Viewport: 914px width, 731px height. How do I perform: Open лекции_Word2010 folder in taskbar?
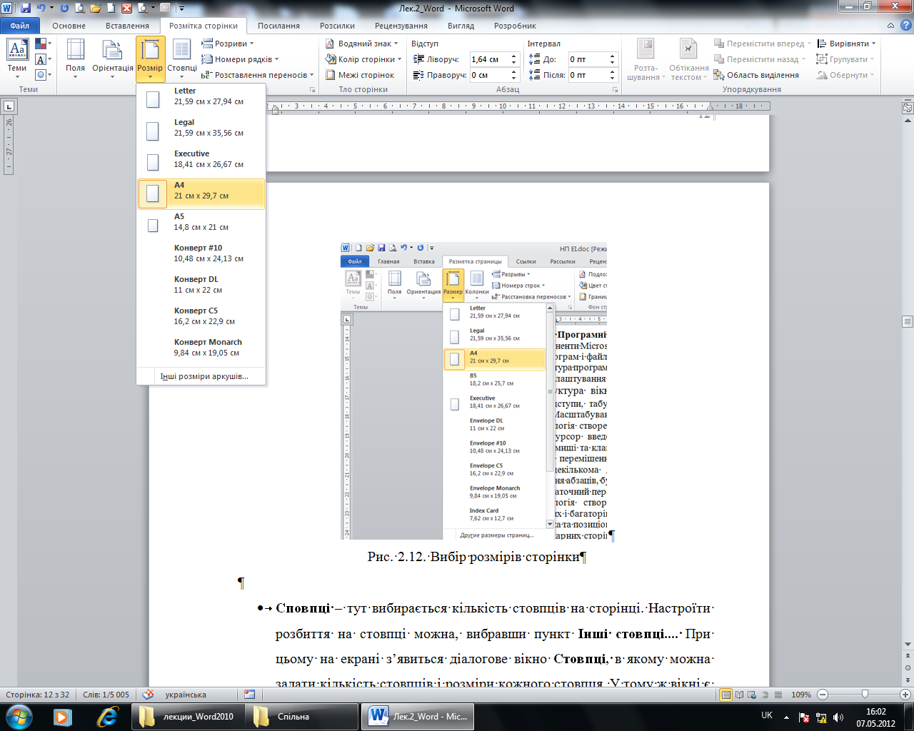point(188,717)
